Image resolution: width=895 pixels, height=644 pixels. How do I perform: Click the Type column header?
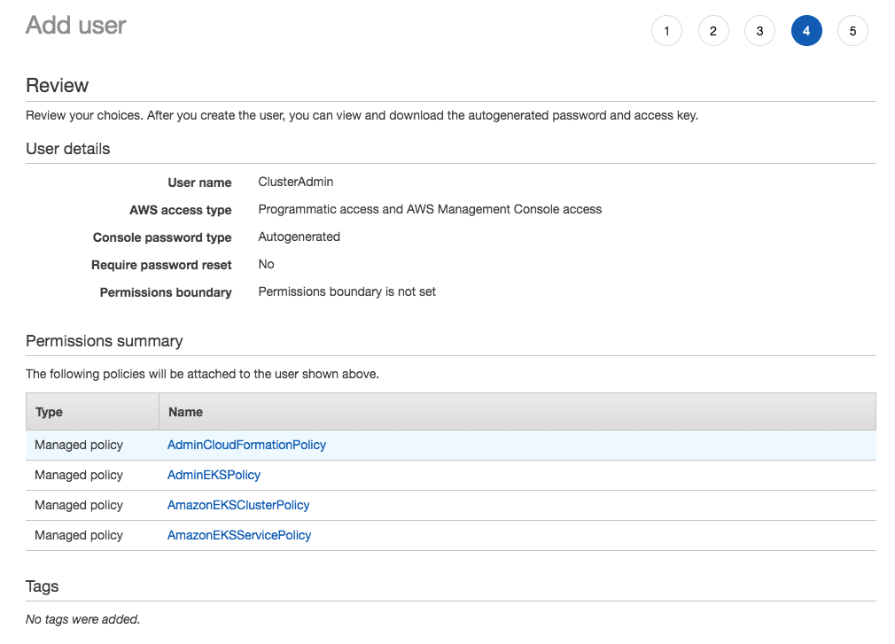[92, 412]
